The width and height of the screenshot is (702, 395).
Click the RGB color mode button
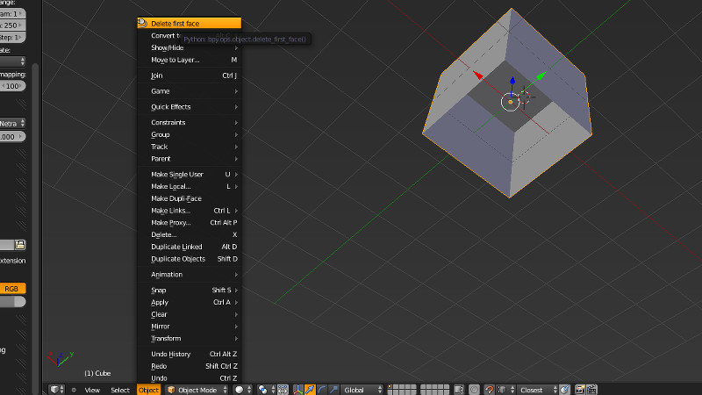pyautogui.click(x=12, y=289)
